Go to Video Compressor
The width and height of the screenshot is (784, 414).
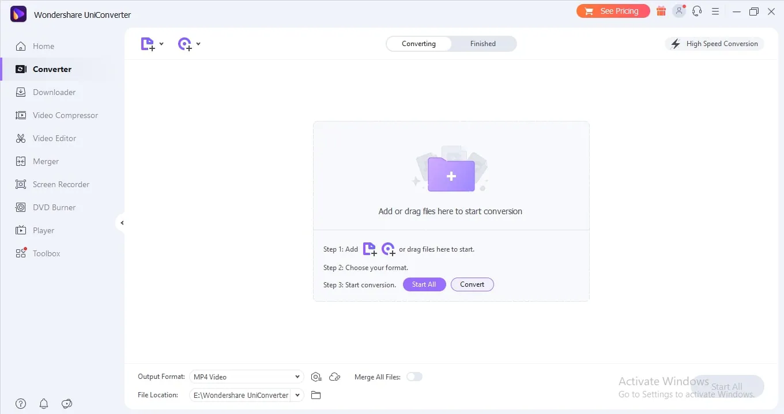click(56, 115)
